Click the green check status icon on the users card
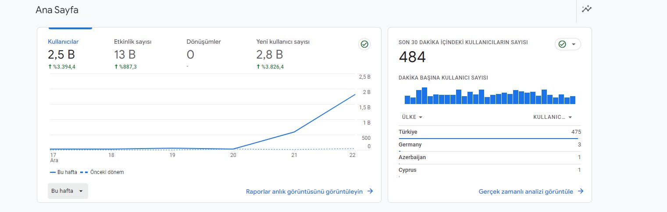 (x=364, y=44)
